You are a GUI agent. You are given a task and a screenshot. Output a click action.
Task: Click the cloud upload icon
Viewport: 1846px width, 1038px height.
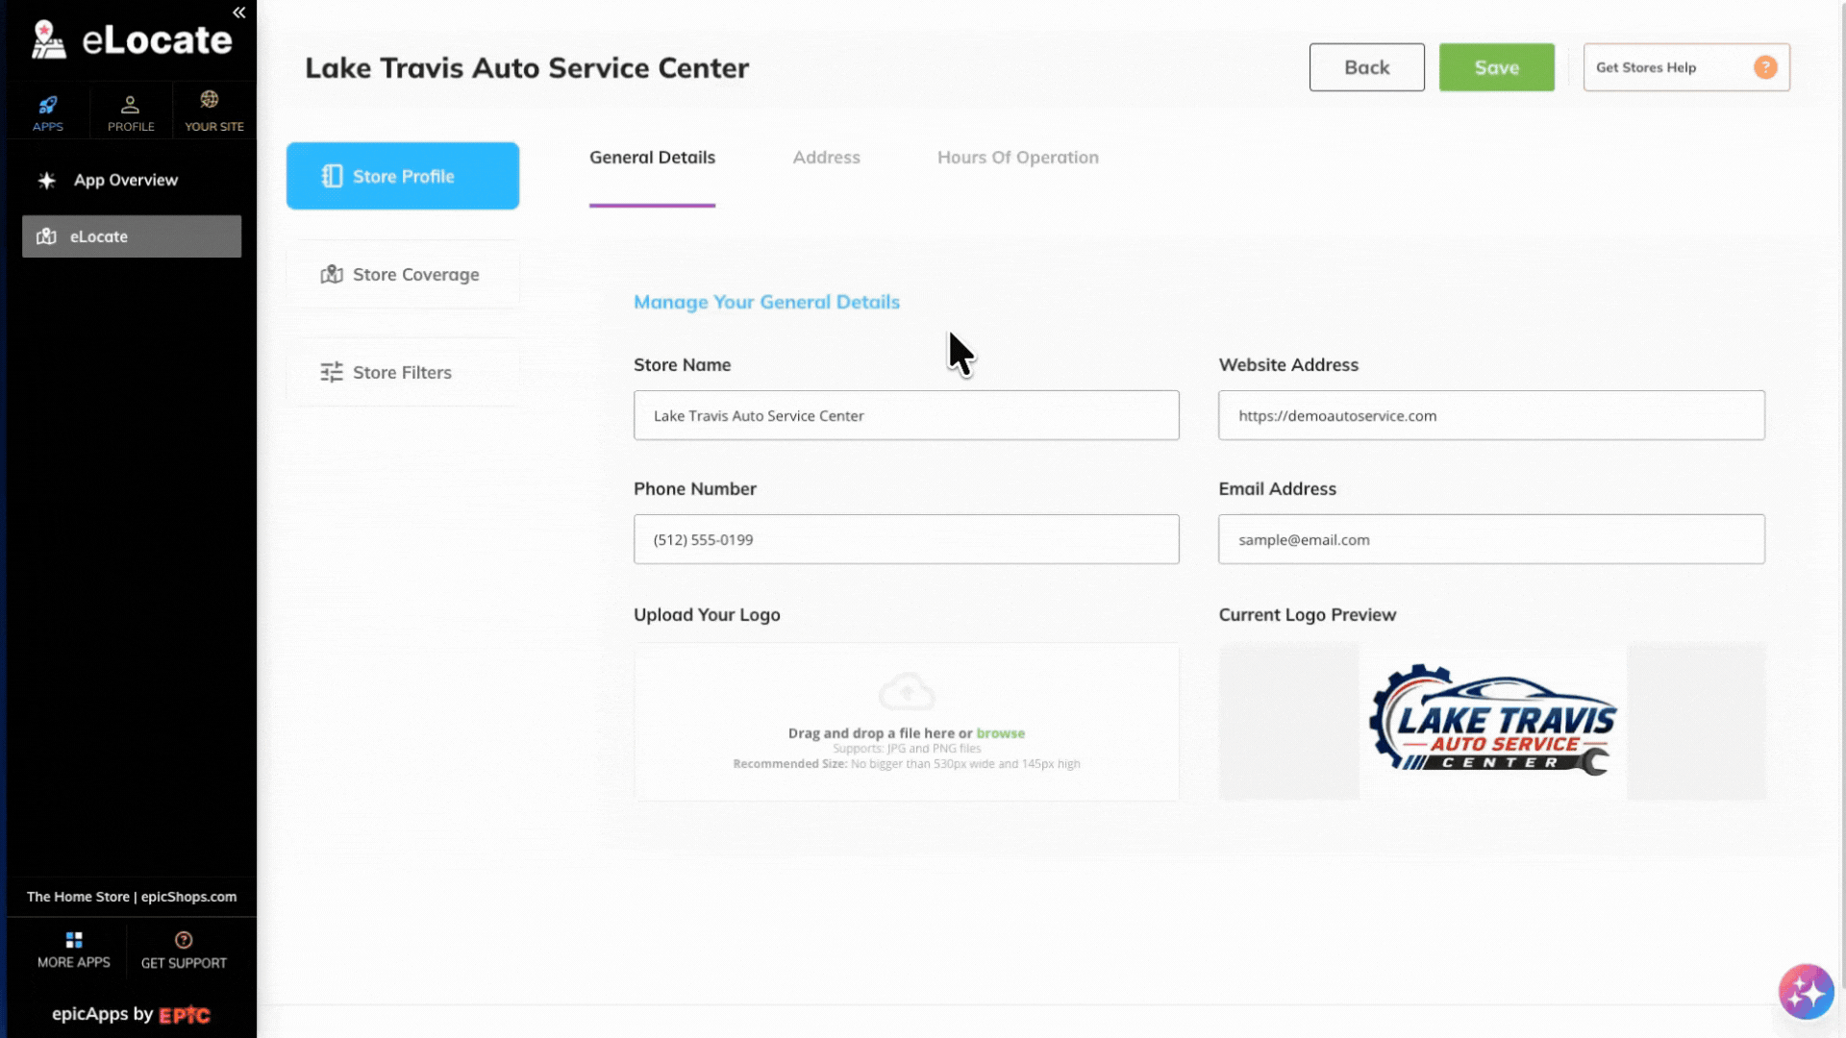(x=907, y=691)
